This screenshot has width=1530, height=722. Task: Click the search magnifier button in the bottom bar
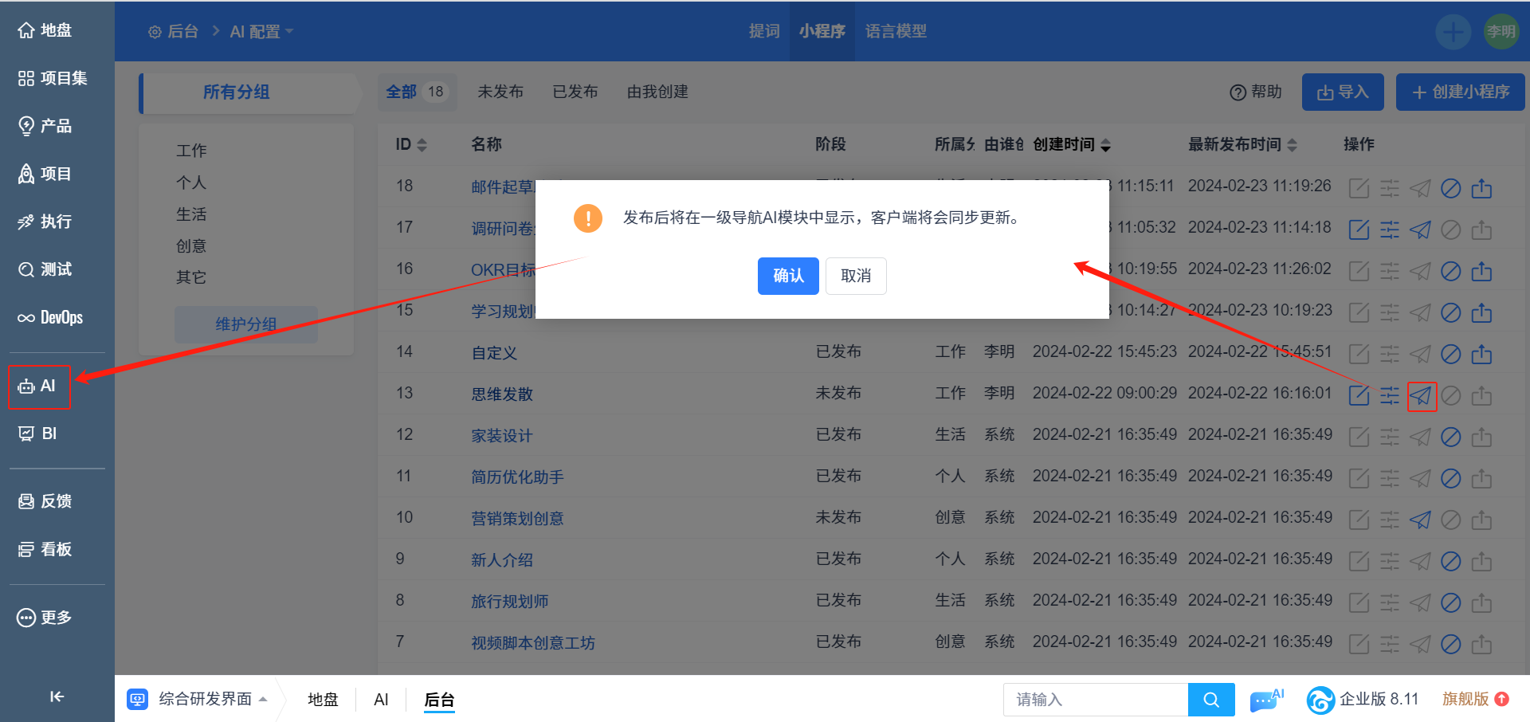tap(1210, 700)
